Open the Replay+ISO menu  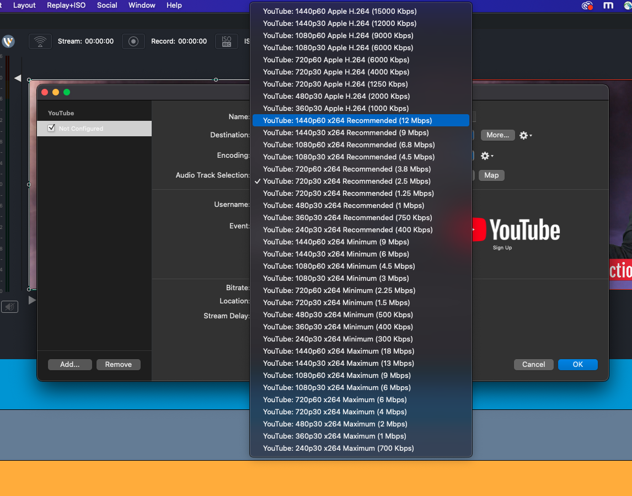66,6
